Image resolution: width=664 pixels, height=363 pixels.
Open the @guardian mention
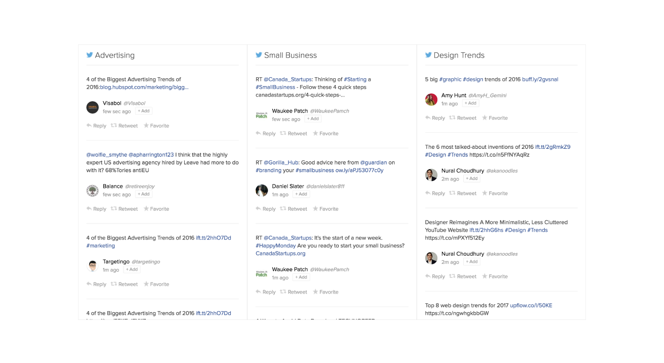pyautogui.click(x=374, y=162)
